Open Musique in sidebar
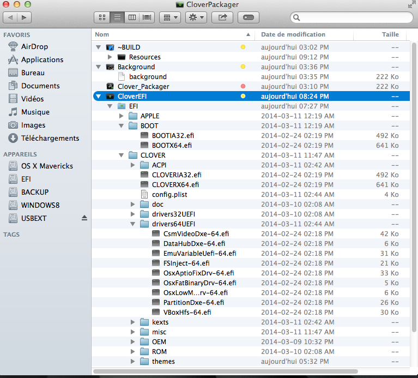 (x=29, y=112)
